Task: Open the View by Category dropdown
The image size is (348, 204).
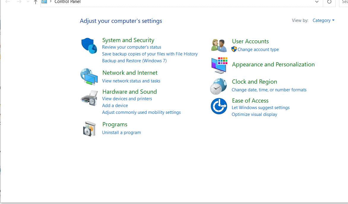Action: point(323,20)
